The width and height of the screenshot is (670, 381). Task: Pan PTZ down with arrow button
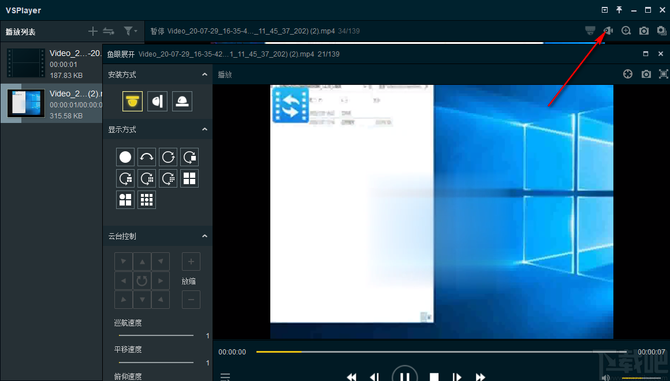(x=142, y=300)
